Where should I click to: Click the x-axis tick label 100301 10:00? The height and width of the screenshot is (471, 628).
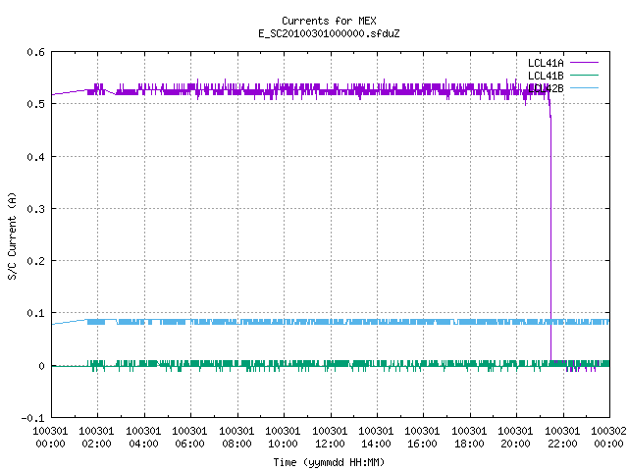(283, 438)
